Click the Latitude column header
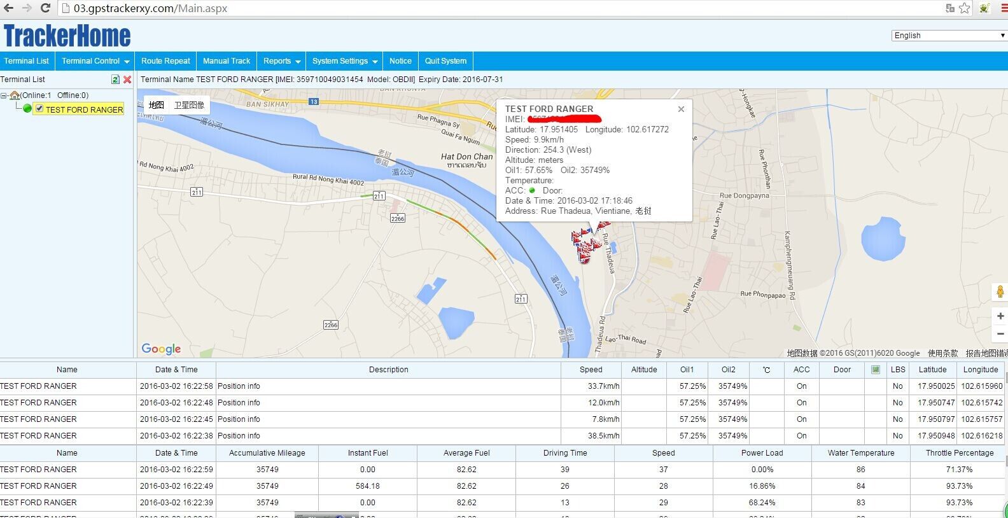Viewport: 1008px width, 518px height. tap(932, 370)
